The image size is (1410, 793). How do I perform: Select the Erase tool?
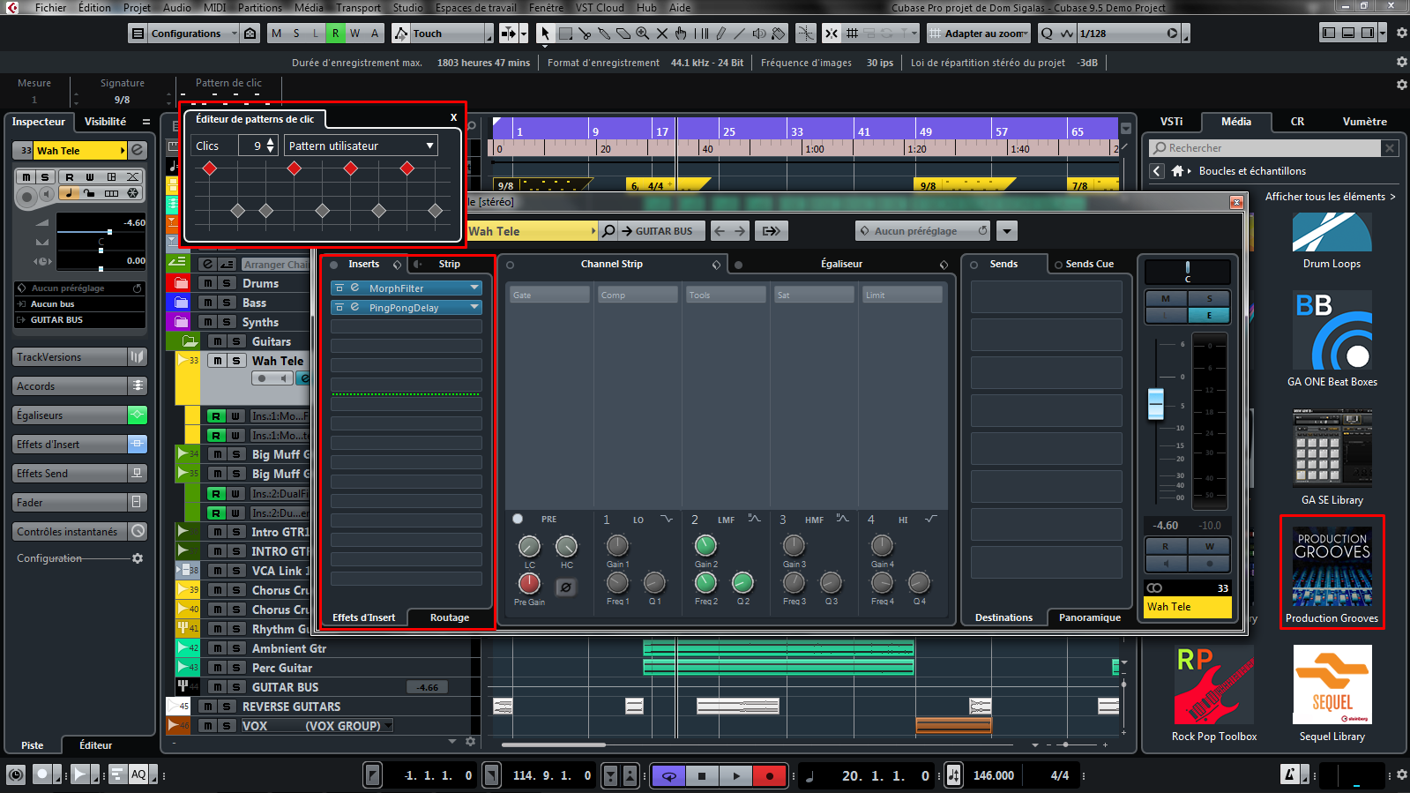click(x=623, y=34)
